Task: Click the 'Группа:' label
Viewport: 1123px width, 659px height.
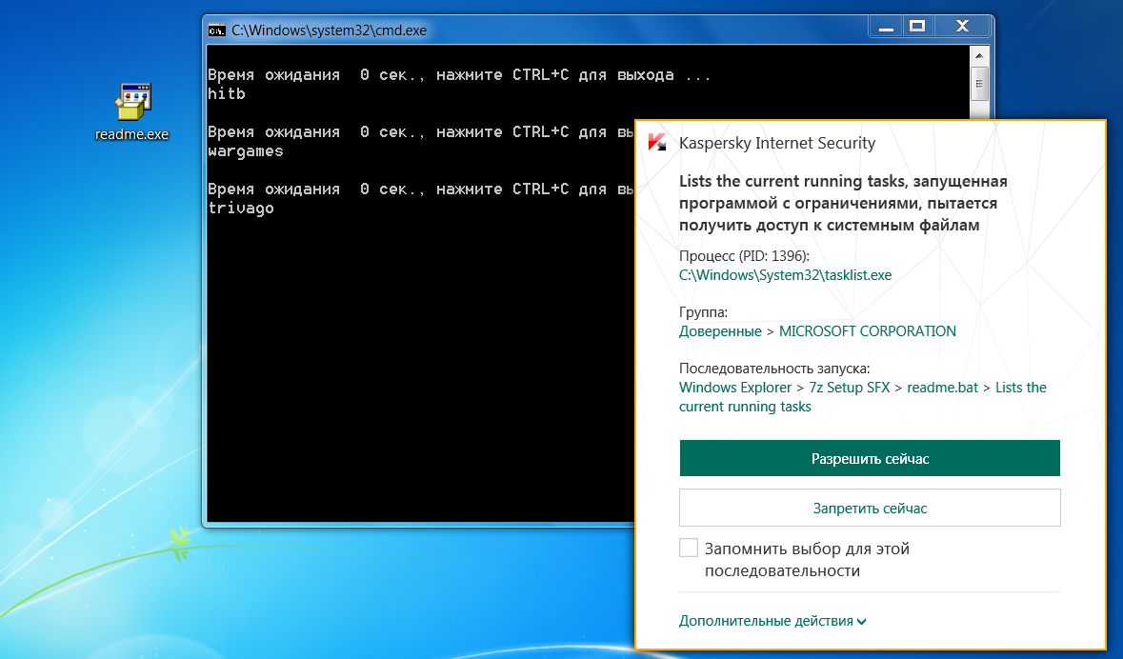Action: tap(703, 312)
